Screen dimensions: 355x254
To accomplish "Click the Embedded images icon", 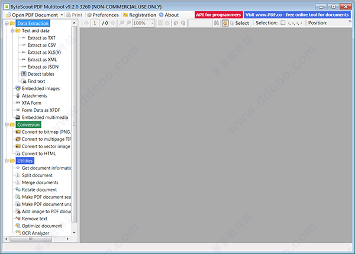I will pyautogui.click(x=18, y=88).
